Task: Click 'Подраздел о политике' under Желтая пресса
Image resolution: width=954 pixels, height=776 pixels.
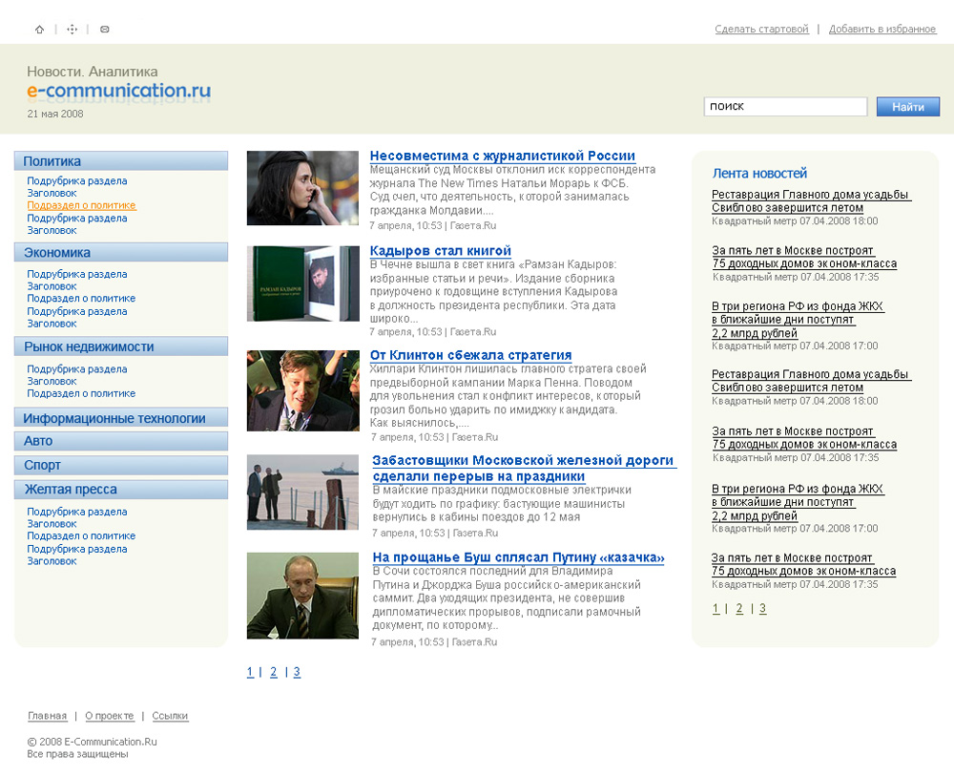Action: tap(81, 535)
